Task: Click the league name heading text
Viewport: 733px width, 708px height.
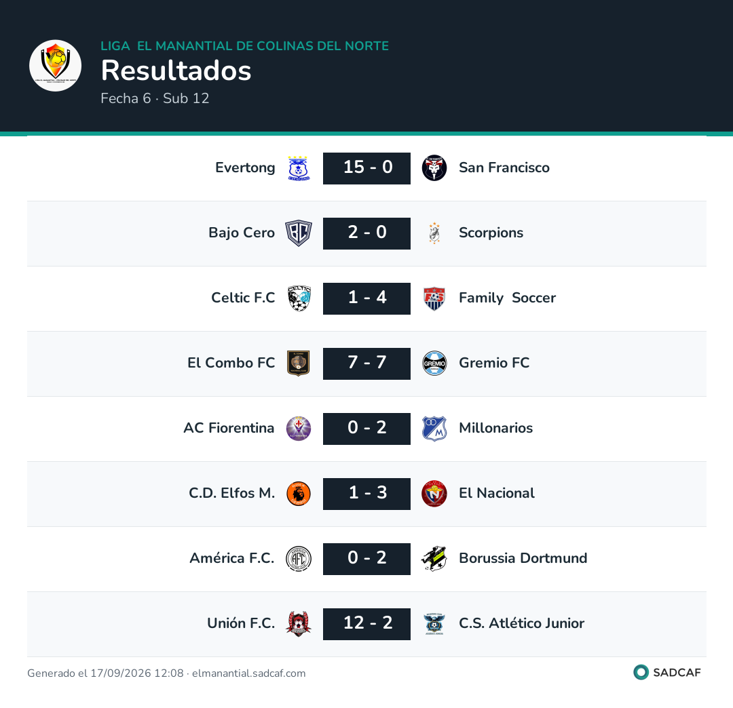Action: point(244,45)
